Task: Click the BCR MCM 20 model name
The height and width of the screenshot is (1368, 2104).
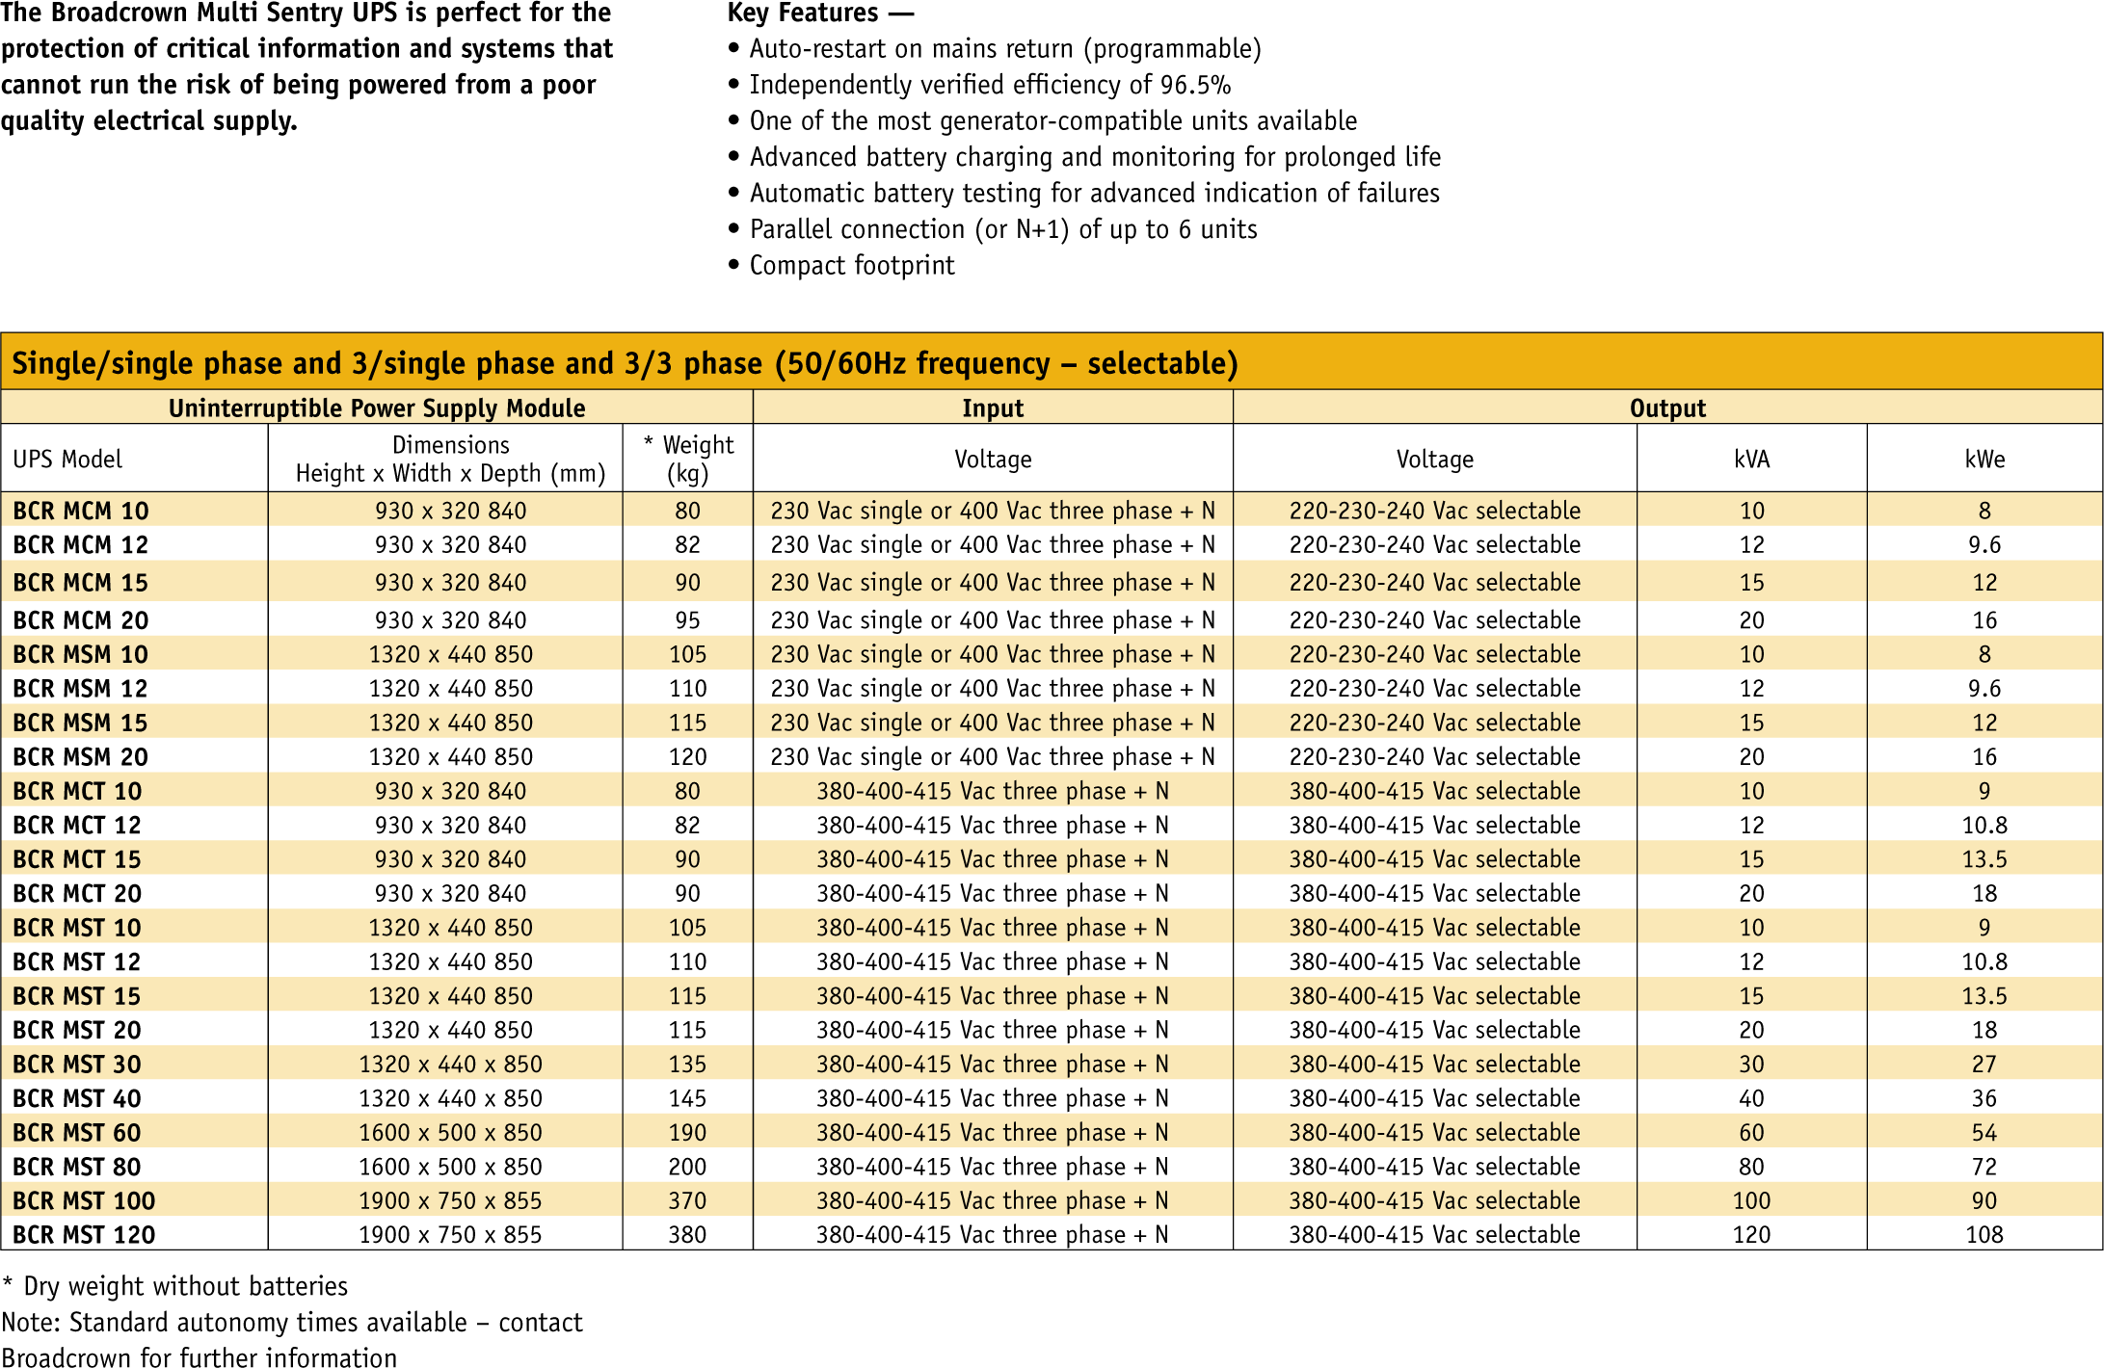Action: pyautogui.click(x=81, y=620)
